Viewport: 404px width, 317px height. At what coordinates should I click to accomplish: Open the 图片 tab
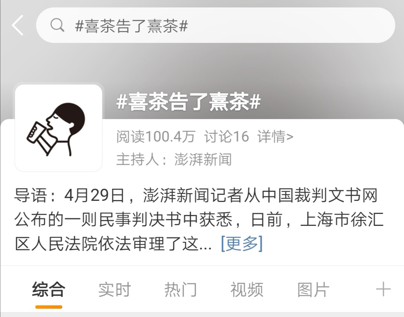point(313,289)
